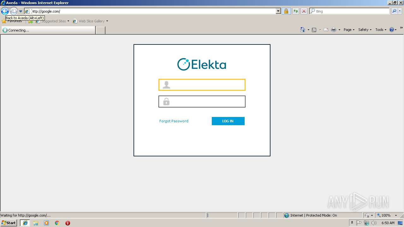
Task: Click the password input field
Action: pyautogui.click(x=202, y=102)
